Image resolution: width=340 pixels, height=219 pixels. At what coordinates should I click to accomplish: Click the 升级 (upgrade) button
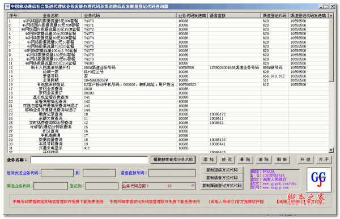[305, 160]
